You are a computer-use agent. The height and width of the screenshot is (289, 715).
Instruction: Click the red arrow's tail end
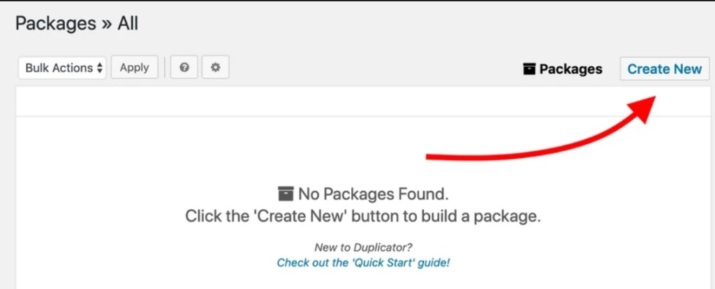429,157
